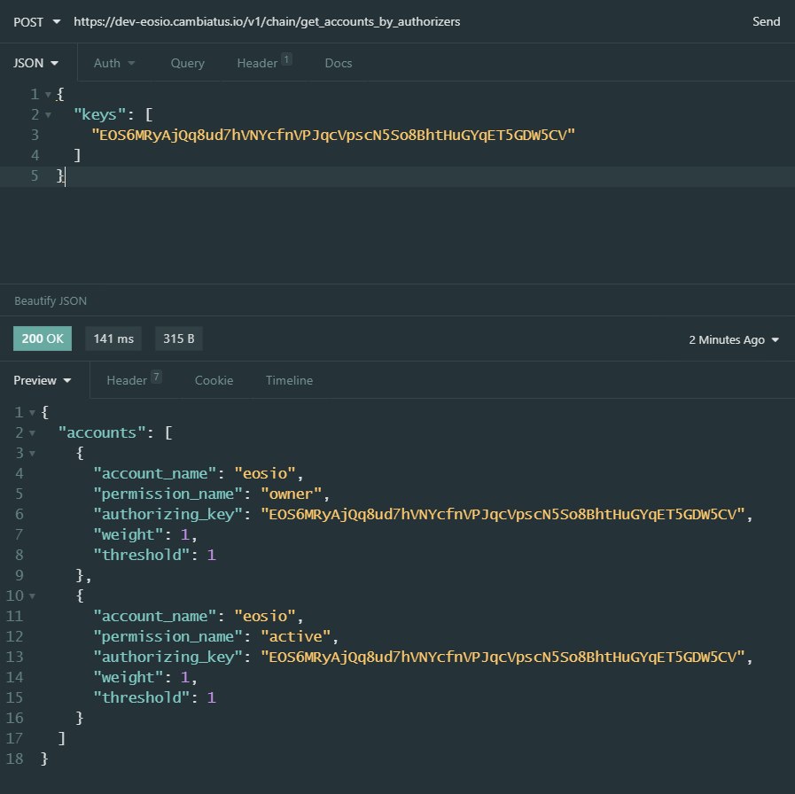795x794 pixels.
Task: Open the JSON body type dropdown
Action: click(35, 63)
